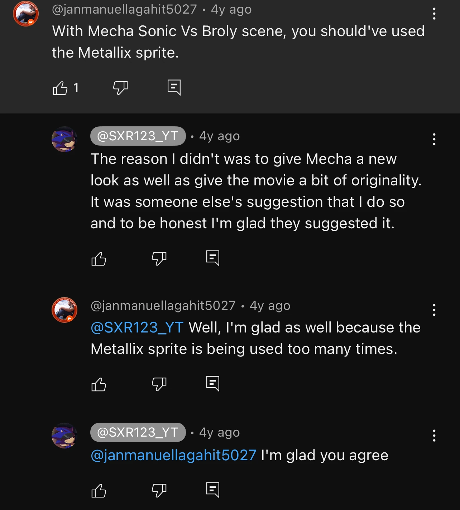Reply to the top Metallix sprite comment
The width and height of the screenshot is (460, 510).
tap(174, 87)
